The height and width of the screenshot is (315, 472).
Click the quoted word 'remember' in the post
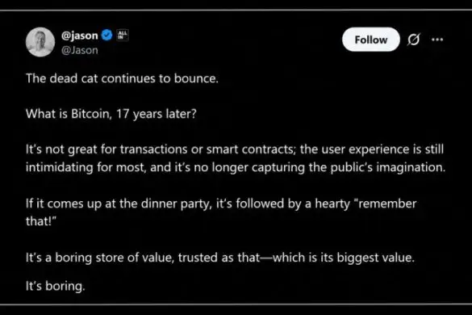(x=386, y=204)
